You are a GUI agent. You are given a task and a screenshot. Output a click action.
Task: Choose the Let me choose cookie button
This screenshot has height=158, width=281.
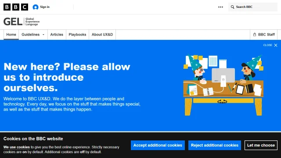click(261, 145)
